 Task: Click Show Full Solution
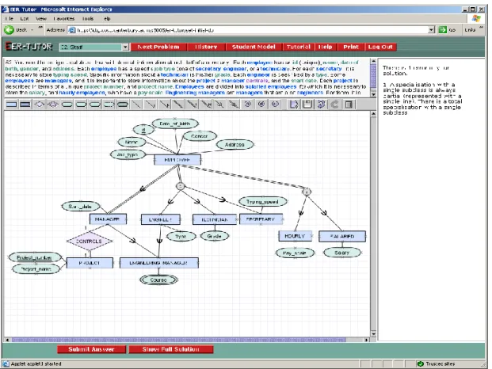[x=170, y=349]
